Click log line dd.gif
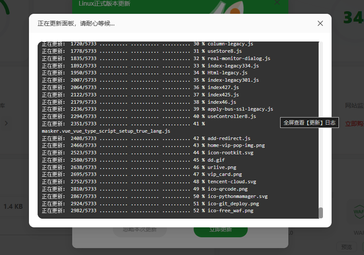Screen dimensions: 364x255 coord(133,160)
